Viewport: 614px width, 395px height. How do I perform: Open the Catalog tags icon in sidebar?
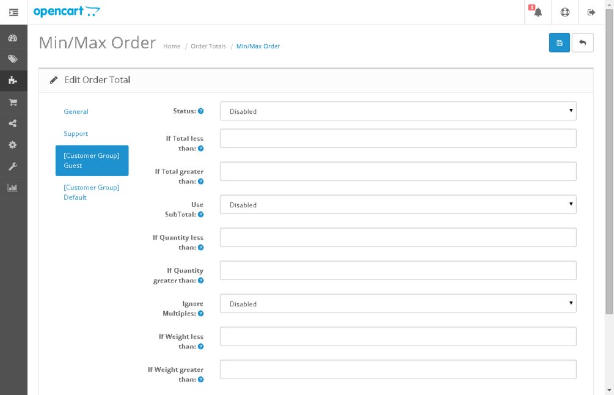[x=13, y=59]
